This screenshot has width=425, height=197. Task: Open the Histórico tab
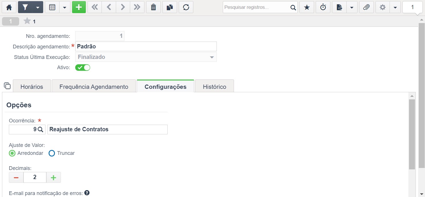[215, 87]
